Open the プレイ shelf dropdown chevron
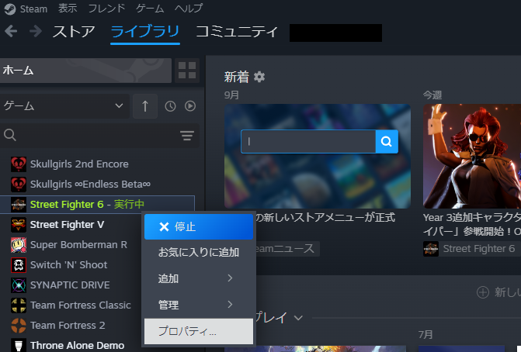This screenshot has height=352, width=521. 298,318
